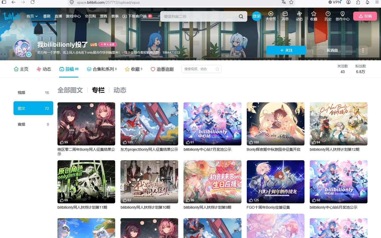The width and height of the screenshot is (381, 238).
Task: Filter by 专栏 articles
Action: [x=98, y=90]
